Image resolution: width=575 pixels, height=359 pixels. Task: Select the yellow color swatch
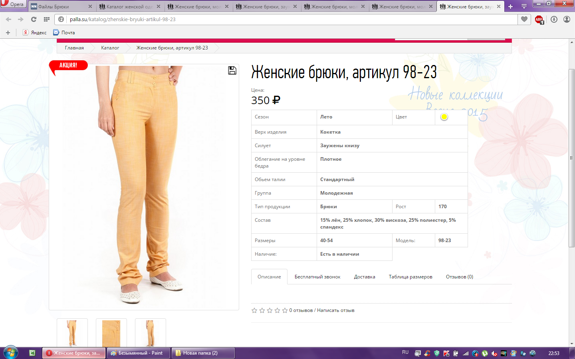click(x=444, y=117)
